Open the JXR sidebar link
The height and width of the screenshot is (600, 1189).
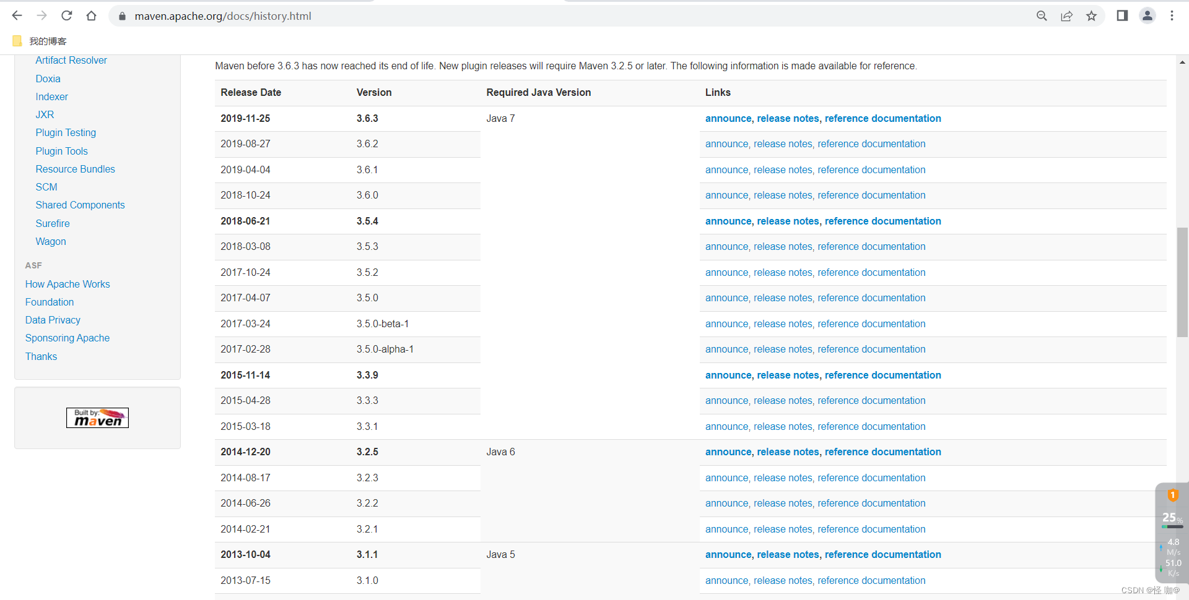coord(45,114)
